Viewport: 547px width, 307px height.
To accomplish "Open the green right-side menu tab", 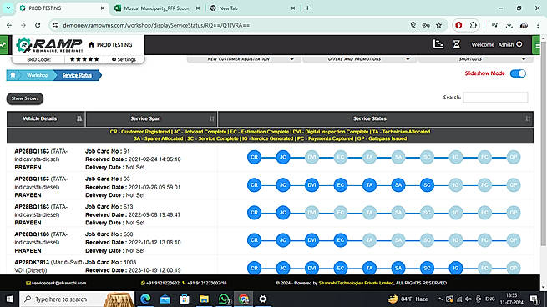I will tap(536, 44).
